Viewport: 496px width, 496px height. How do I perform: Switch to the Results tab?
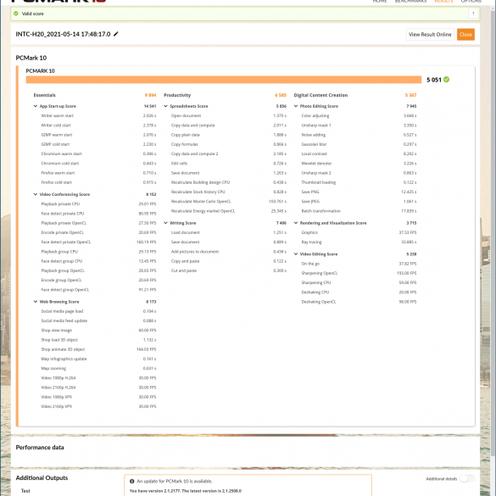click(443, 1)
